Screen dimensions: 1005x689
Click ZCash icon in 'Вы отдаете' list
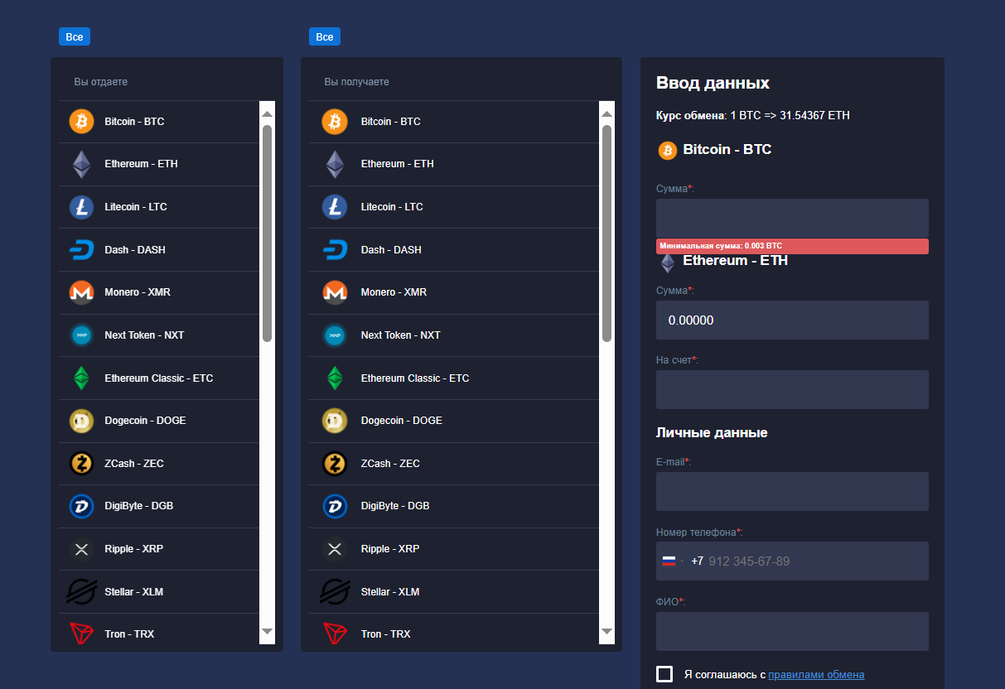tap(81, 464)
